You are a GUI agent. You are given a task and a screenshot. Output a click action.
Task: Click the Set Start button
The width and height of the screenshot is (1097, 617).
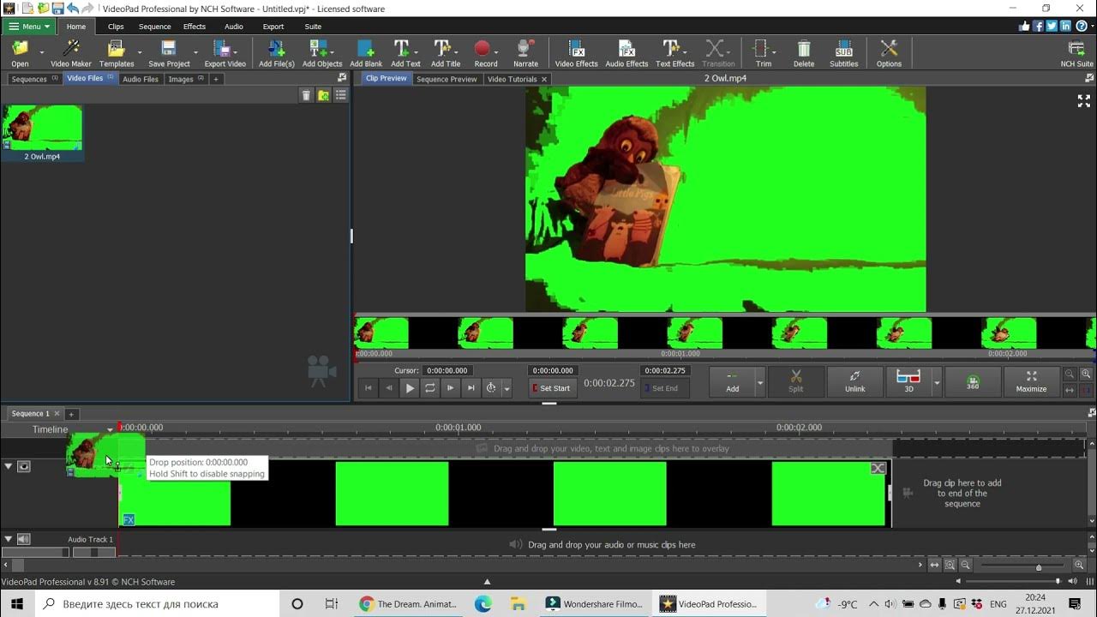[551, 388]
